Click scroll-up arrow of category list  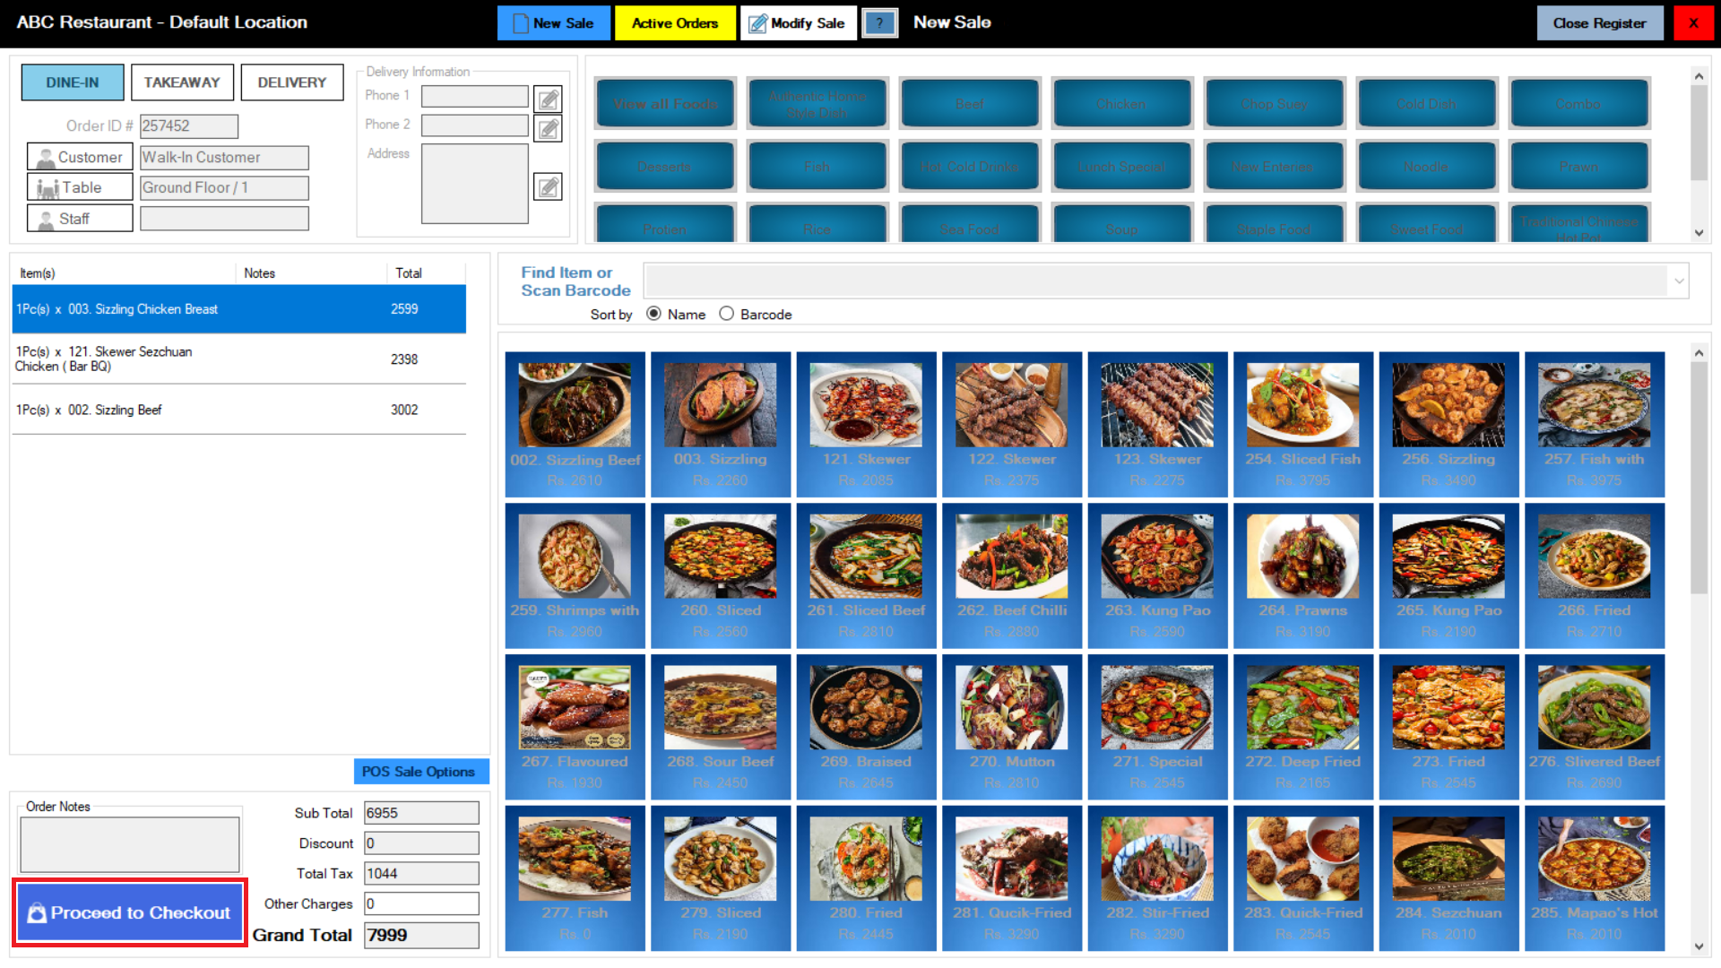[x=1699, y=76]
